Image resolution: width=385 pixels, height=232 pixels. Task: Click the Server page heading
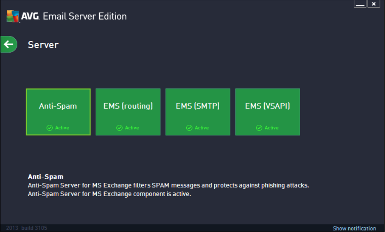pos(43,45)
